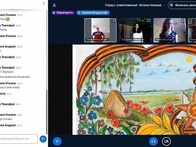196x147 pixels.
Task: Click the record circle icon
Action: pyautogui.click(x=171, y=5)
